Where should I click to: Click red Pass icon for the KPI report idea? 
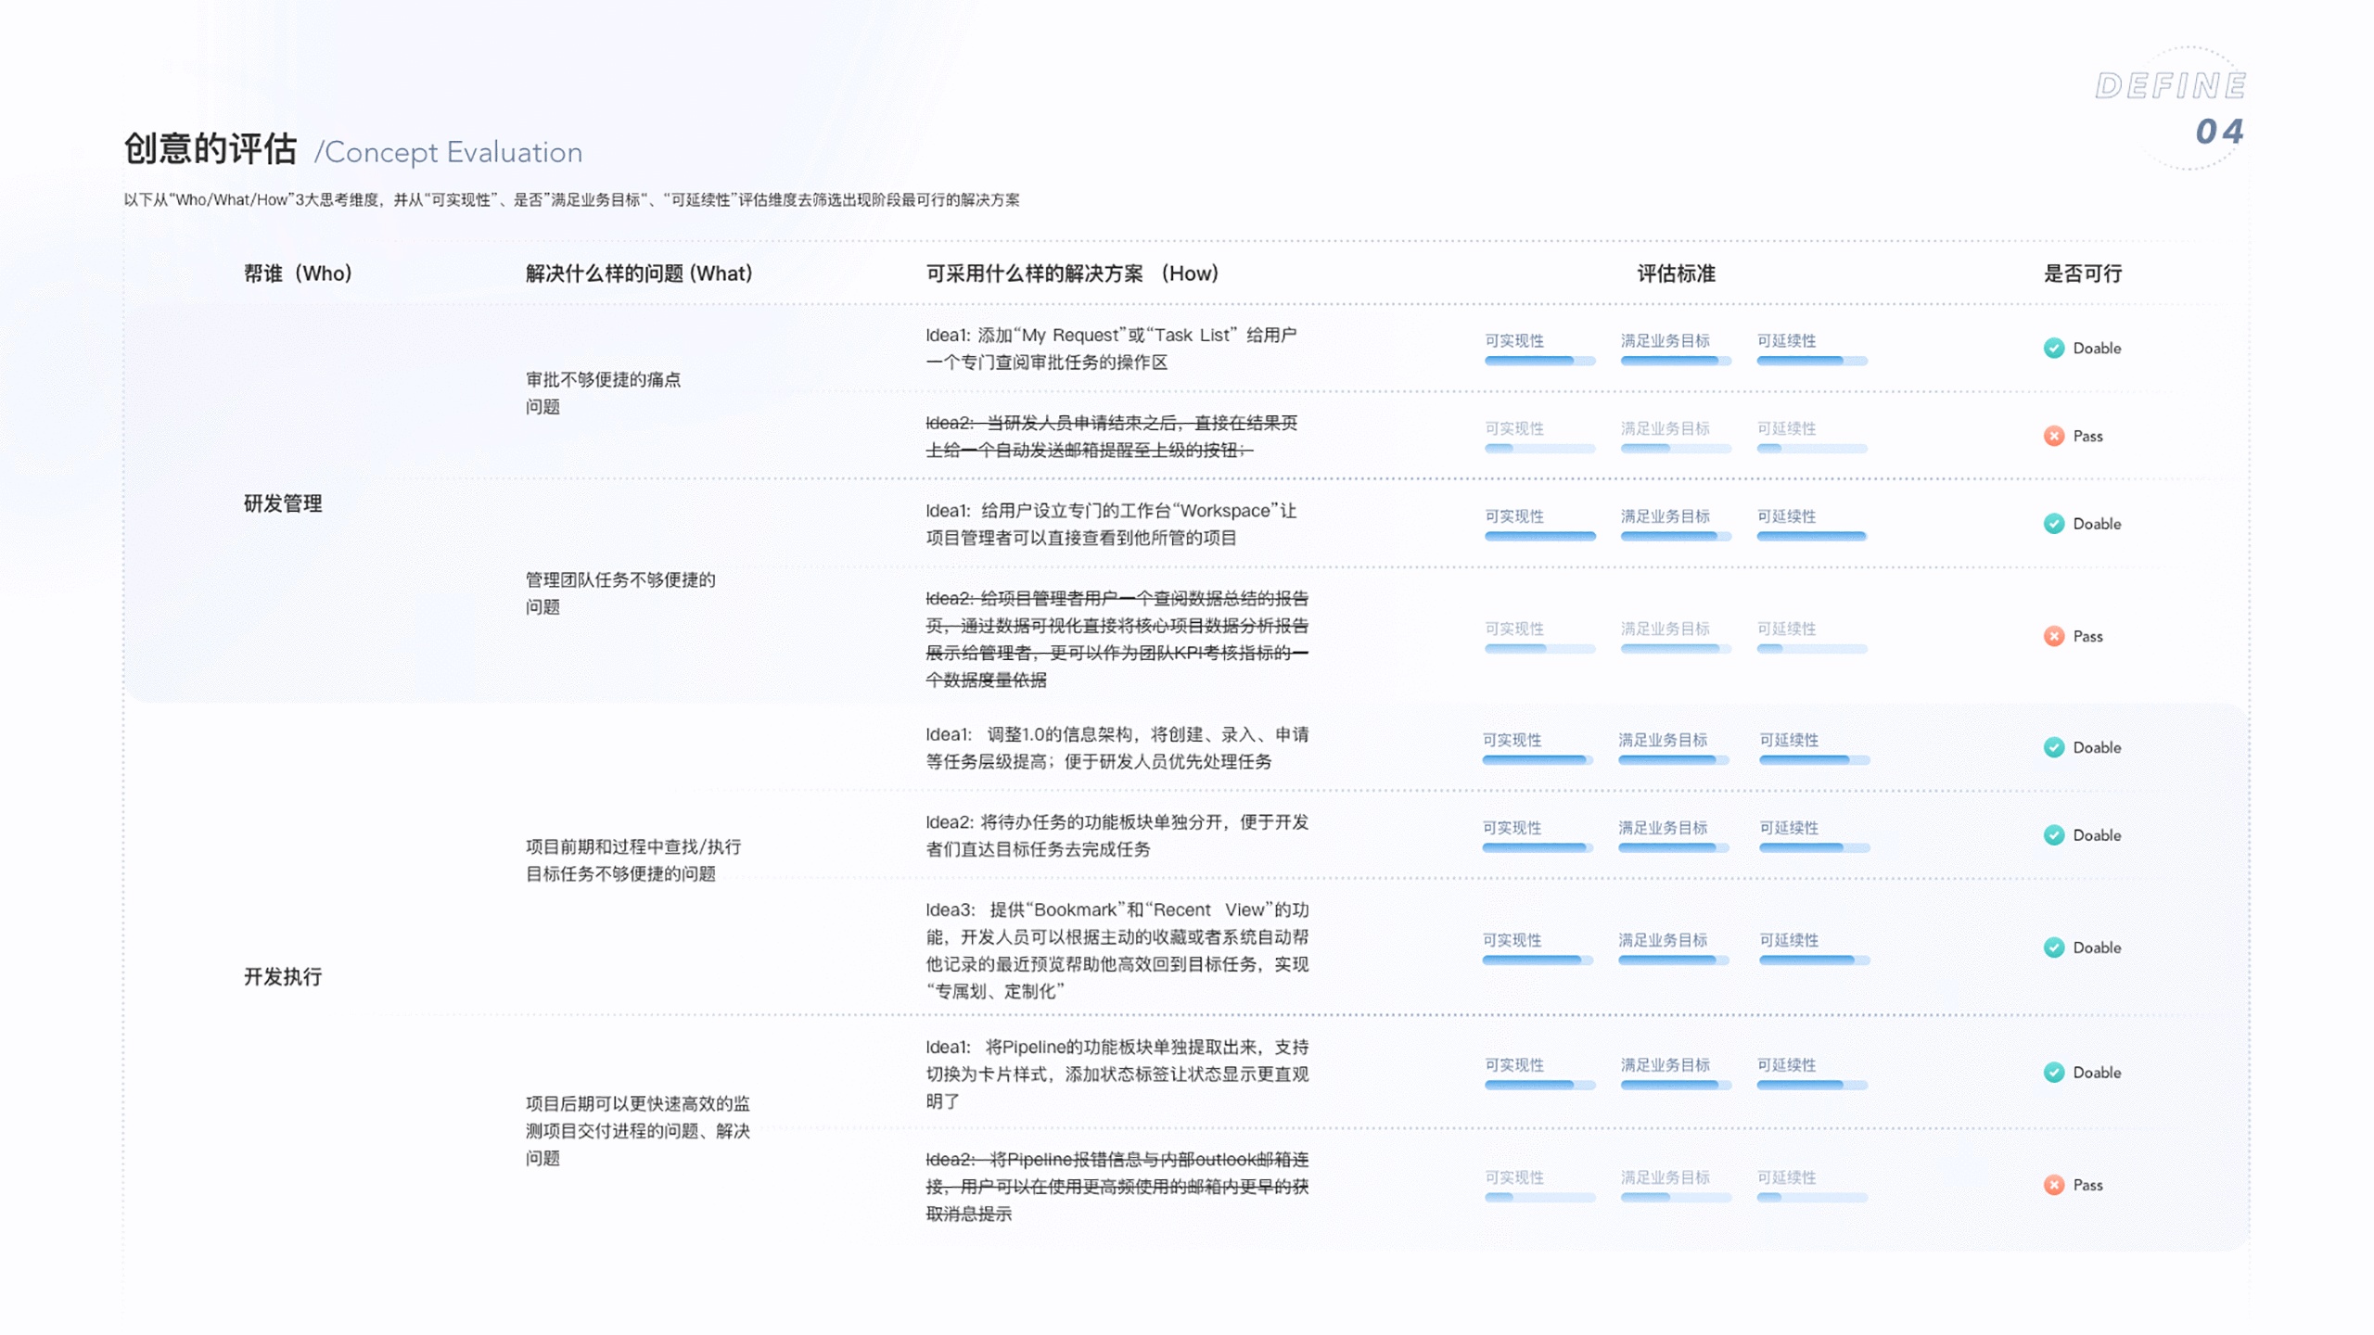2053,636
